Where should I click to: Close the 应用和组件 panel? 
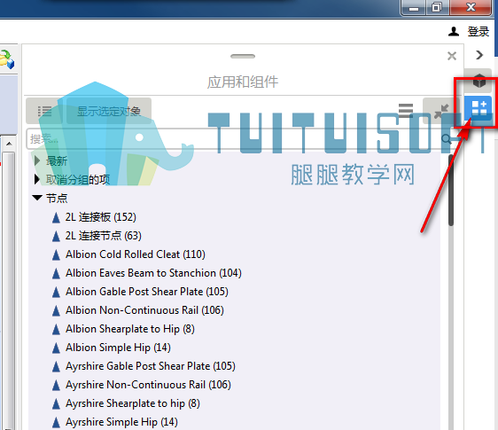pyautogui.click(x=452, y=56)
